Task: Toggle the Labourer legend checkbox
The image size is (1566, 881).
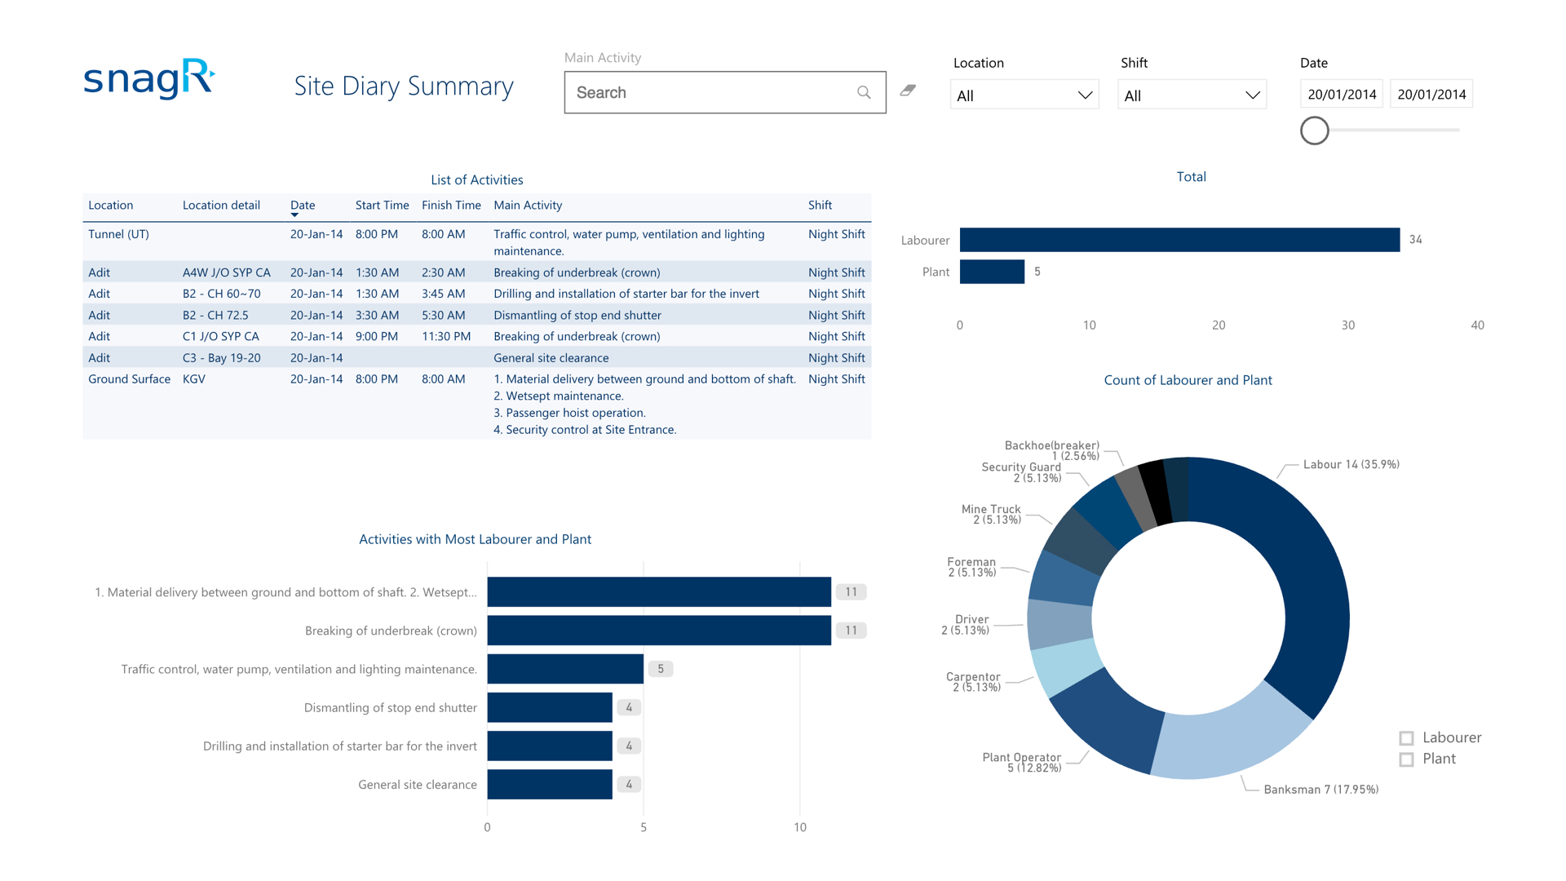Action: click(x=1406, y=738)
